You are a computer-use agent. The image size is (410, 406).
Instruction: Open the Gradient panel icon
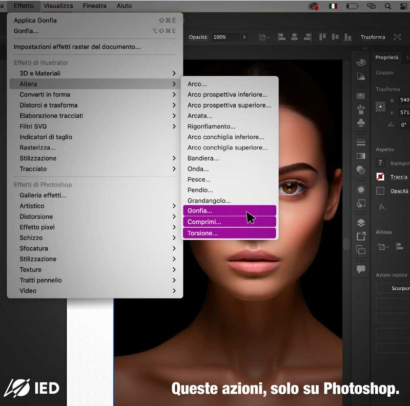361,156
